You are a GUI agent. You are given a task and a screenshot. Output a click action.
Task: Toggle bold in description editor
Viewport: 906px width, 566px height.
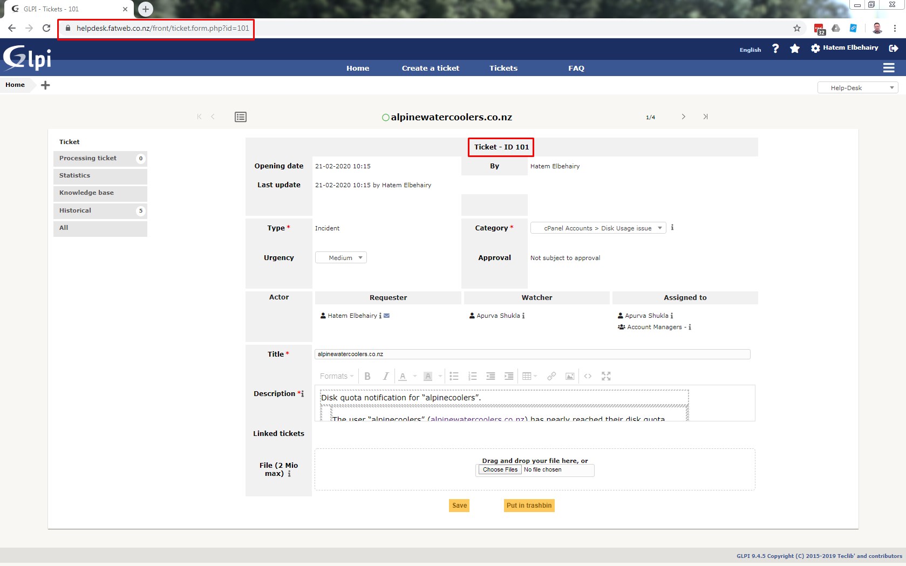[x=367, y=377]
